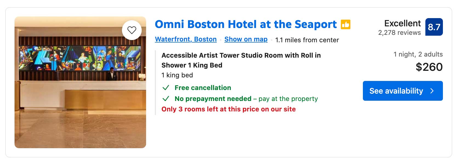Select the 8.7 rating score badge
461x163 pixels.
[x=434, y=27]
